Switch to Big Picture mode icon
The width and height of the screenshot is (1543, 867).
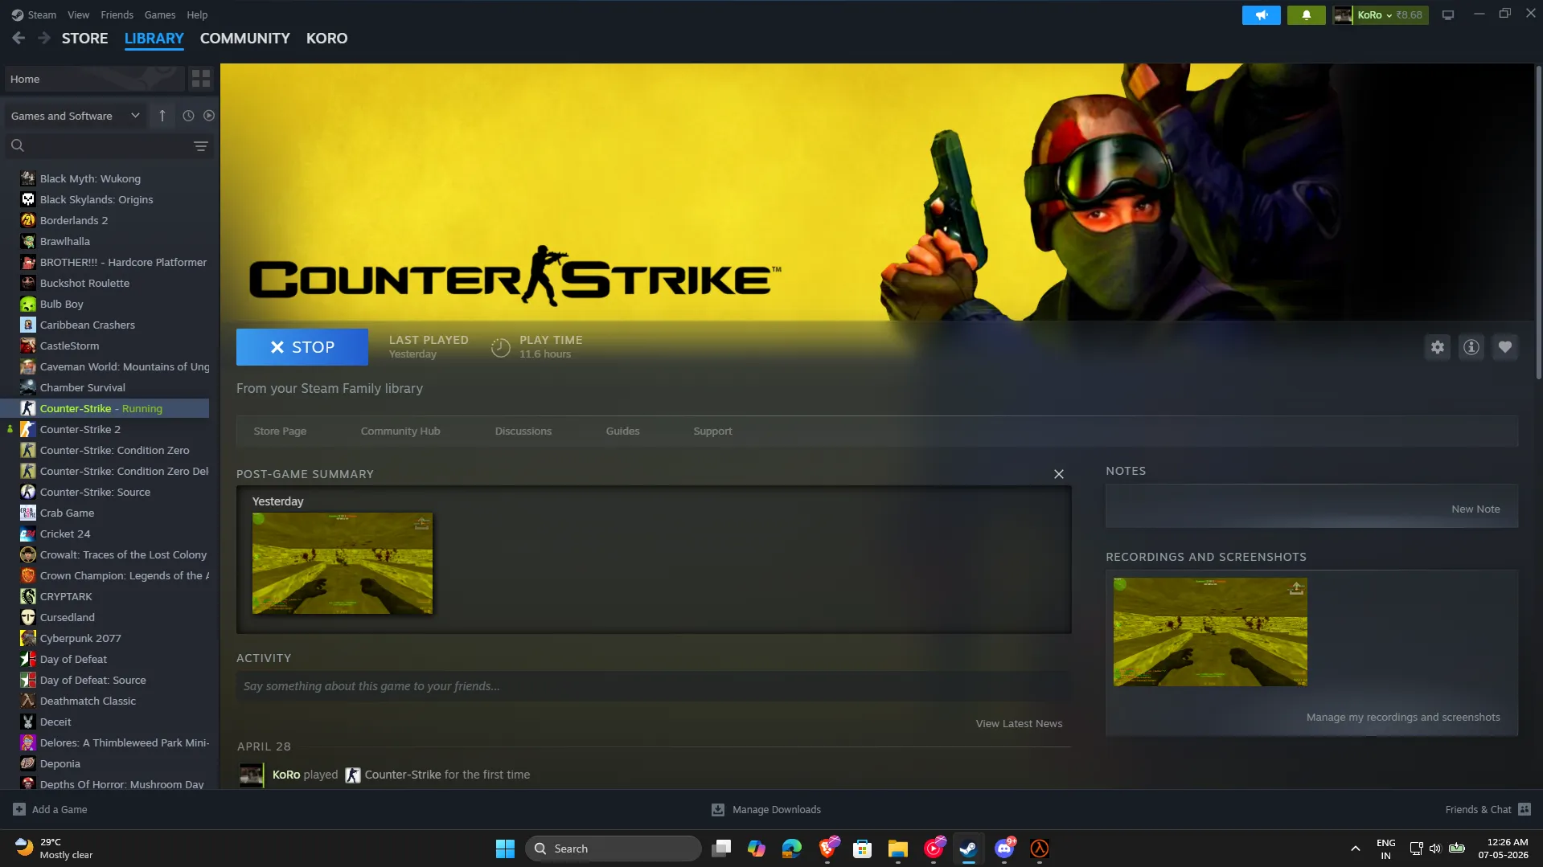(1448, 14)
